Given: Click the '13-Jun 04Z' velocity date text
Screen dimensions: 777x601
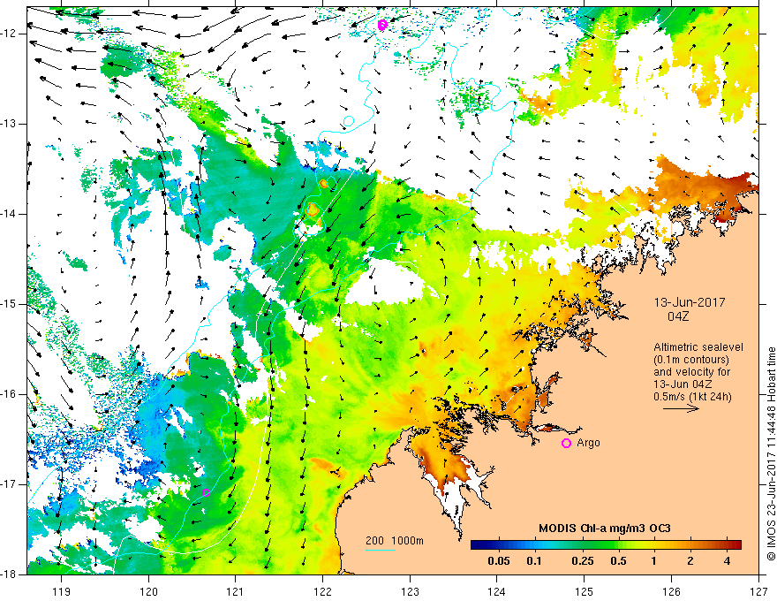Looking at the screenshot, I should pos(682,384).
